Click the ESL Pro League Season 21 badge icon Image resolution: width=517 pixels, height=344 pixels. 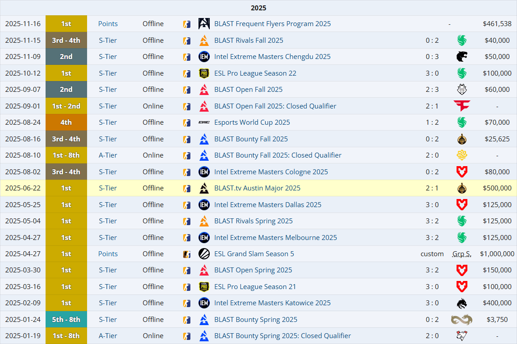pyautogui.click(x=204, y=287)
